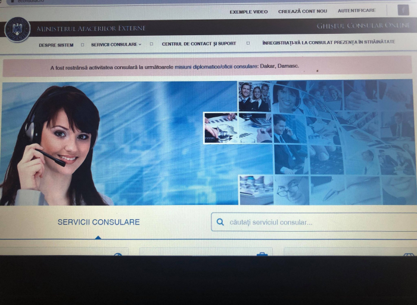Open the Exemple Video link

pos(248,12)
